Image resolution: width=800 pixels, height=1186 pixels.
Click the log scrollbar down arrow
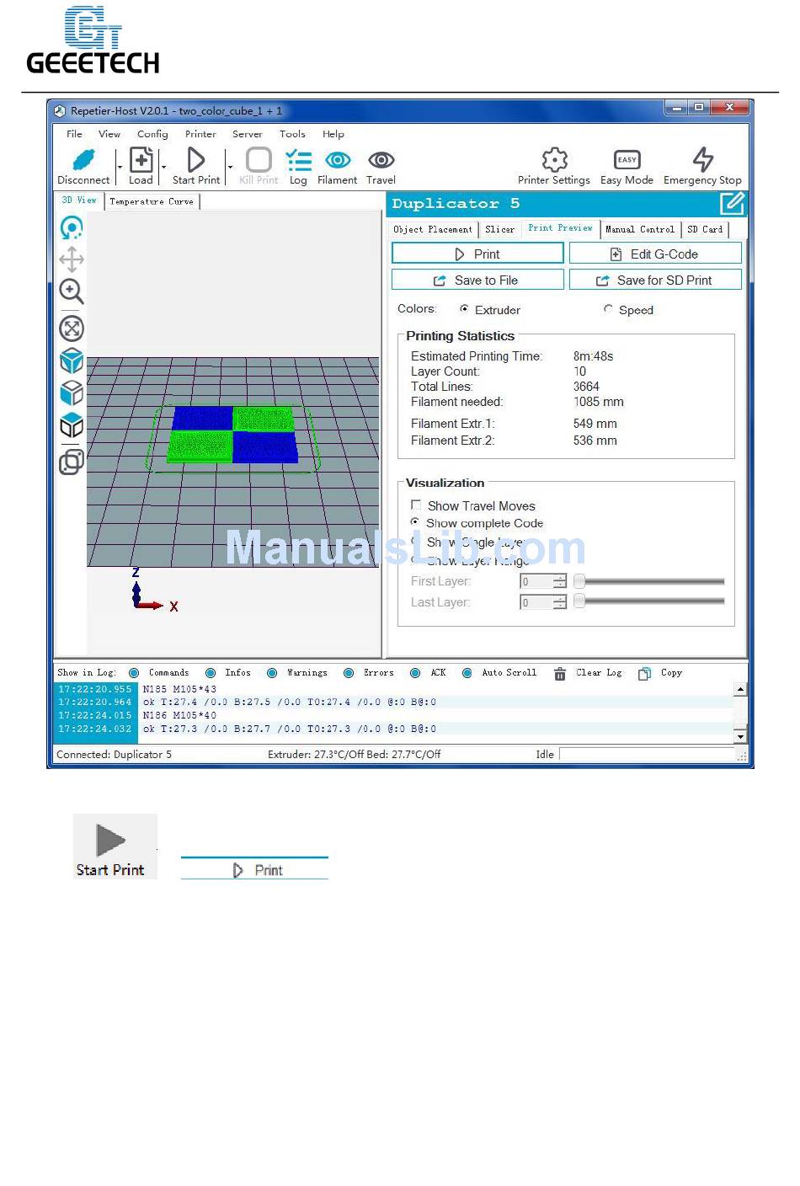pos(740,737)
